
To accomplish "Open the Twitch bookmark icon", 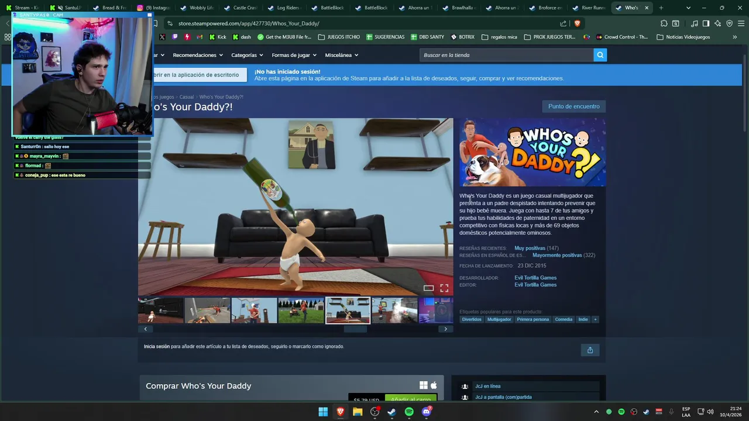I will pyautogui.click(x=174, y=37).
